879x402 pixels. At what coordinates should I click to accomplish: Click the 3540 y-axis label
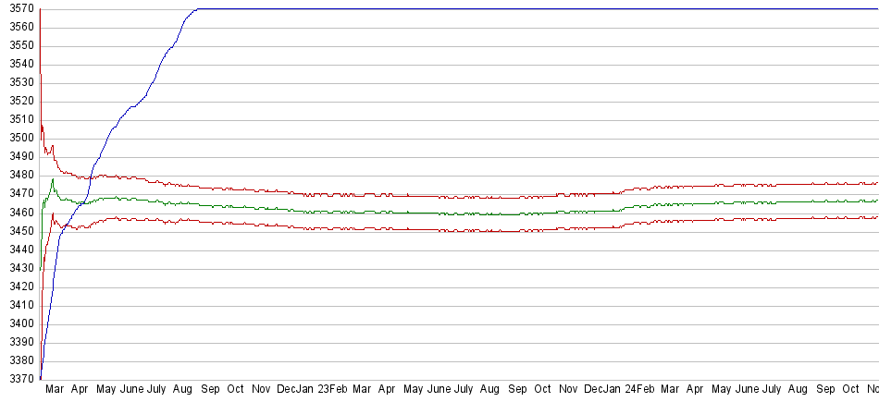18,65
